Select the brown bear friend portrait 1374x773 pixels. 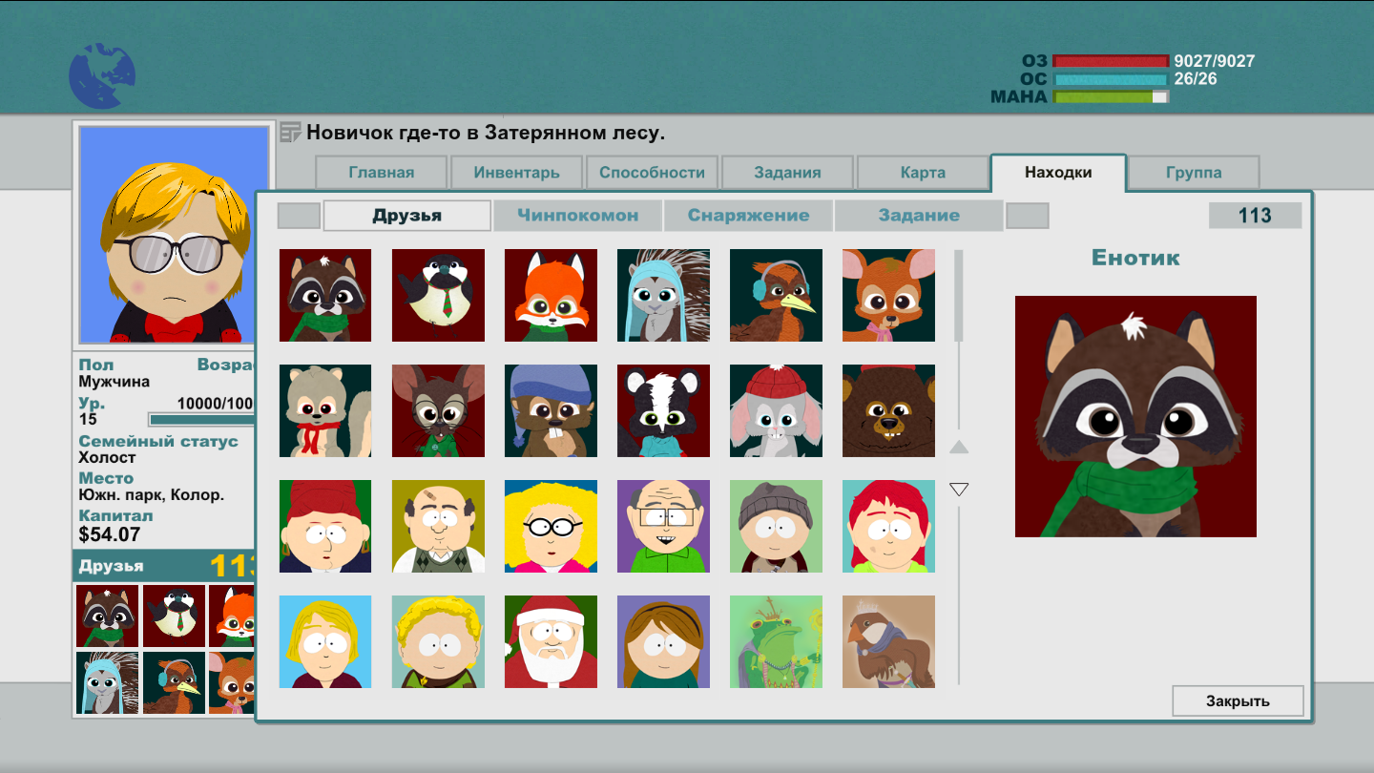[x=888, y=411]
